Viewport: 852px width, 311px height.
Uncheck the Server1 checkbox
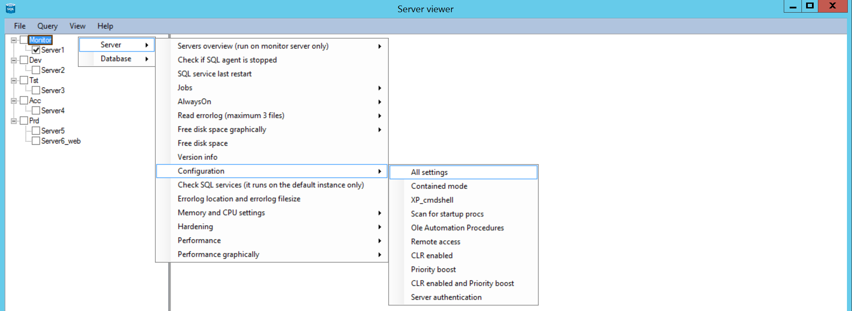(36, 50)
